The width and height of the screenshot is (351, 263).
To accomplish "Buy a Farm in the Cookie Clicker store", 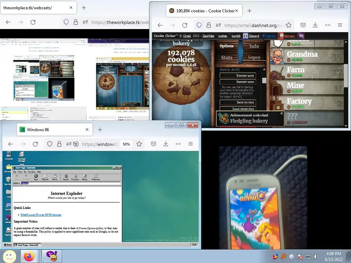I will point(307,71).
